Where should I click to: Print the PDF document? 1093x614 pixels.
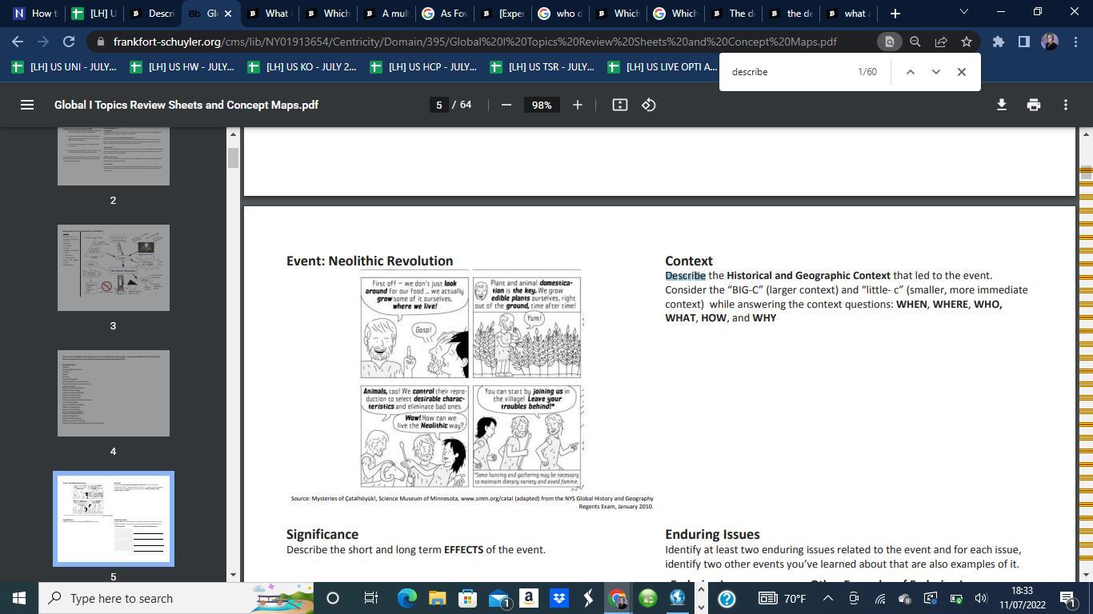tap(1033, 105)
